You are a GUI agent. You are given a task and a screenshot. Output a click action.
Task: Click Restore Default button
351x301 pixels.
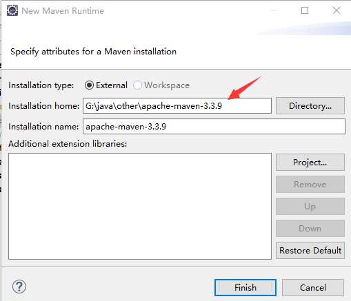coord(310,251)
